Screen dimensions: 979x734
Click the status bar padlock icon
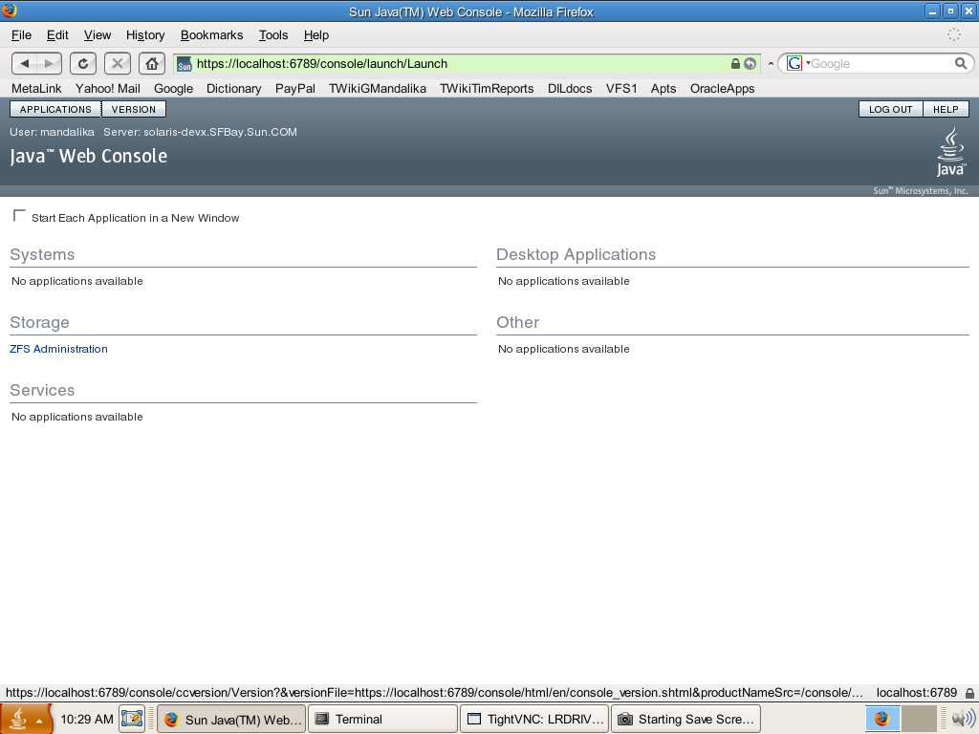click(x=969, y=693)
